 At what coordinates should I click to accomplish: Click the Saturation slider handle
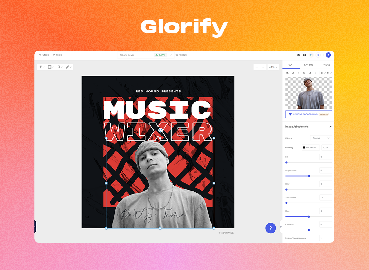pos(286,203)
